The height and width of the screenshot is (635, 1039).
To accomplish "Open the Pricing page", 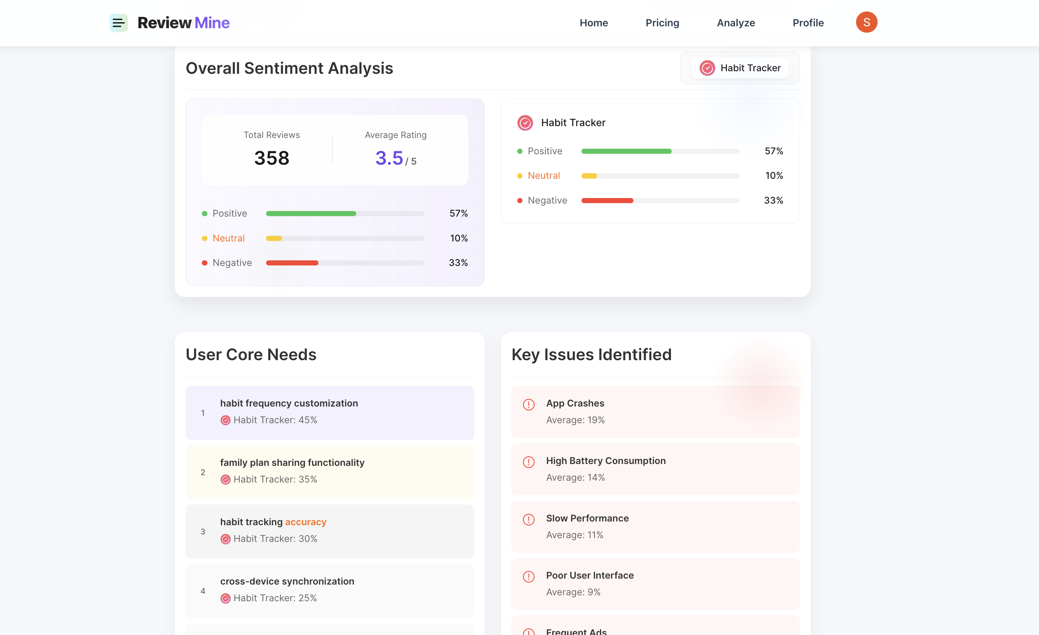I will [x=662, y=23].
